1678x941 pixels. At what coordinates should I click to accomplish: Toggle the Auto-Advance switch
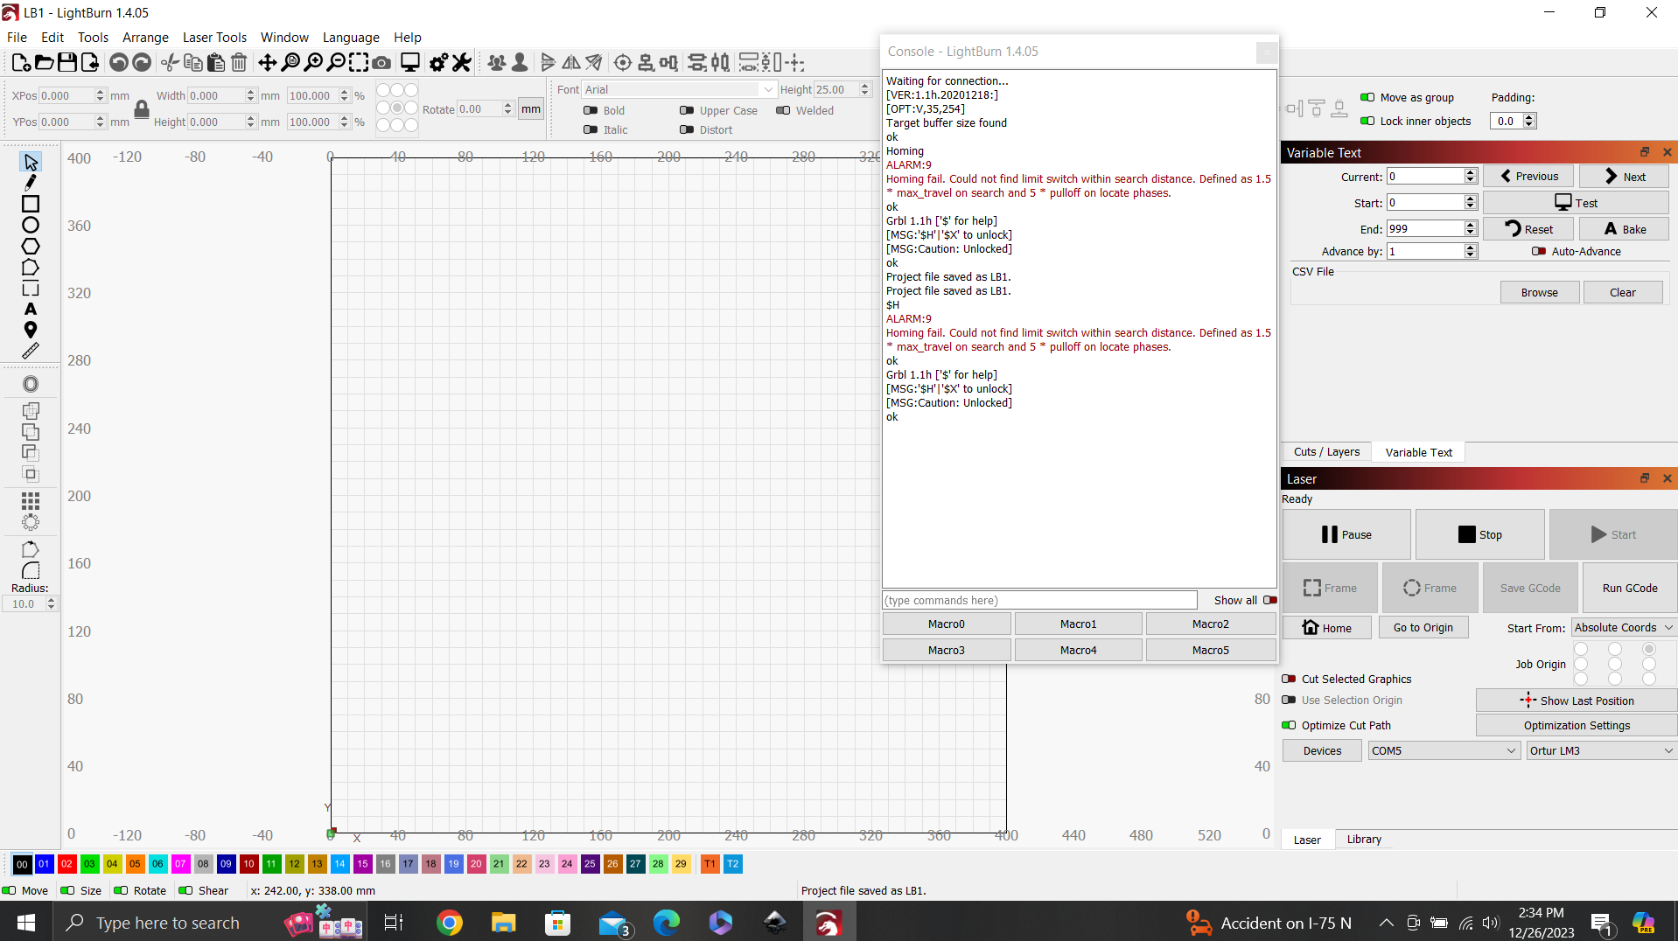click(1538, 251)
